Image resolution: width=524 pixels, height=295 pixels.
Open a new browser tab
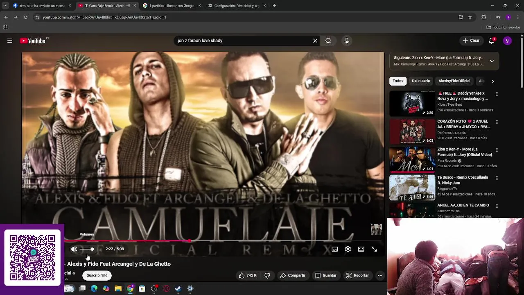click(274, 6)
